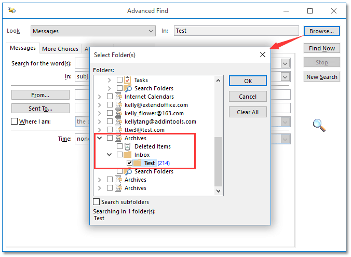The image size is (351, 257).
Task: Select the Messages tab
Action: pyautogui.click(x=23, y=48)
